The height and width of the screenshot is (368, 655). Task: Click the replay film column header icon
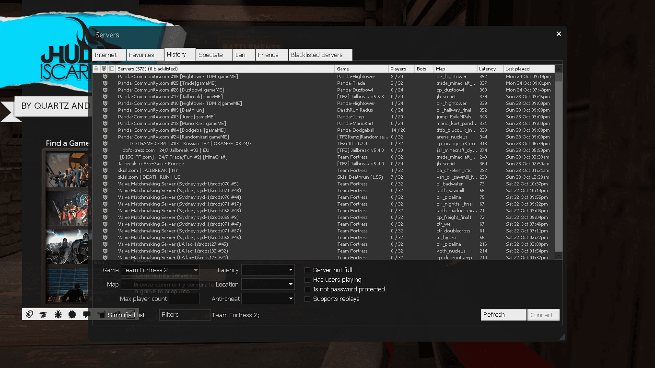(x=112, y=69)
